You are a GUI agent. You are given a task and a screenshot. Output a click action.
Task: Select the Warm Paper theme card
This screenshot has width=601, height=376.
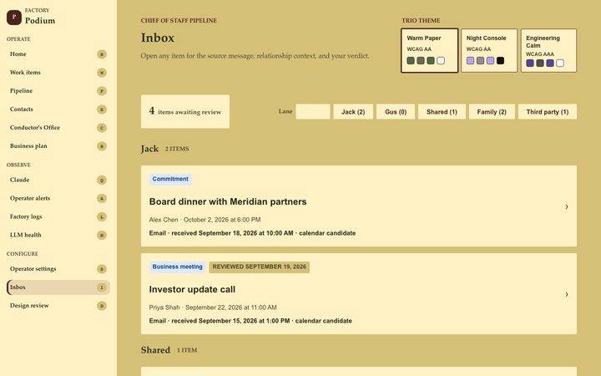pyautogui.click(x=429, y=50)
